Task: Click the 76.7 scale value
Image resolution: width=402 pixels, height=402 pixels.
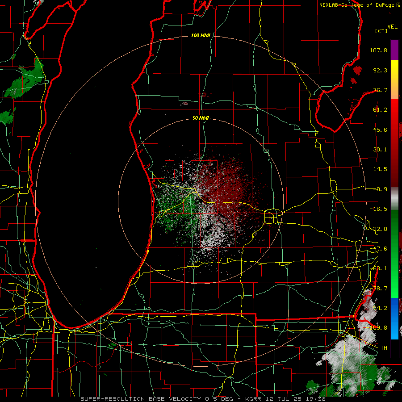Action: tap(380, 90)
